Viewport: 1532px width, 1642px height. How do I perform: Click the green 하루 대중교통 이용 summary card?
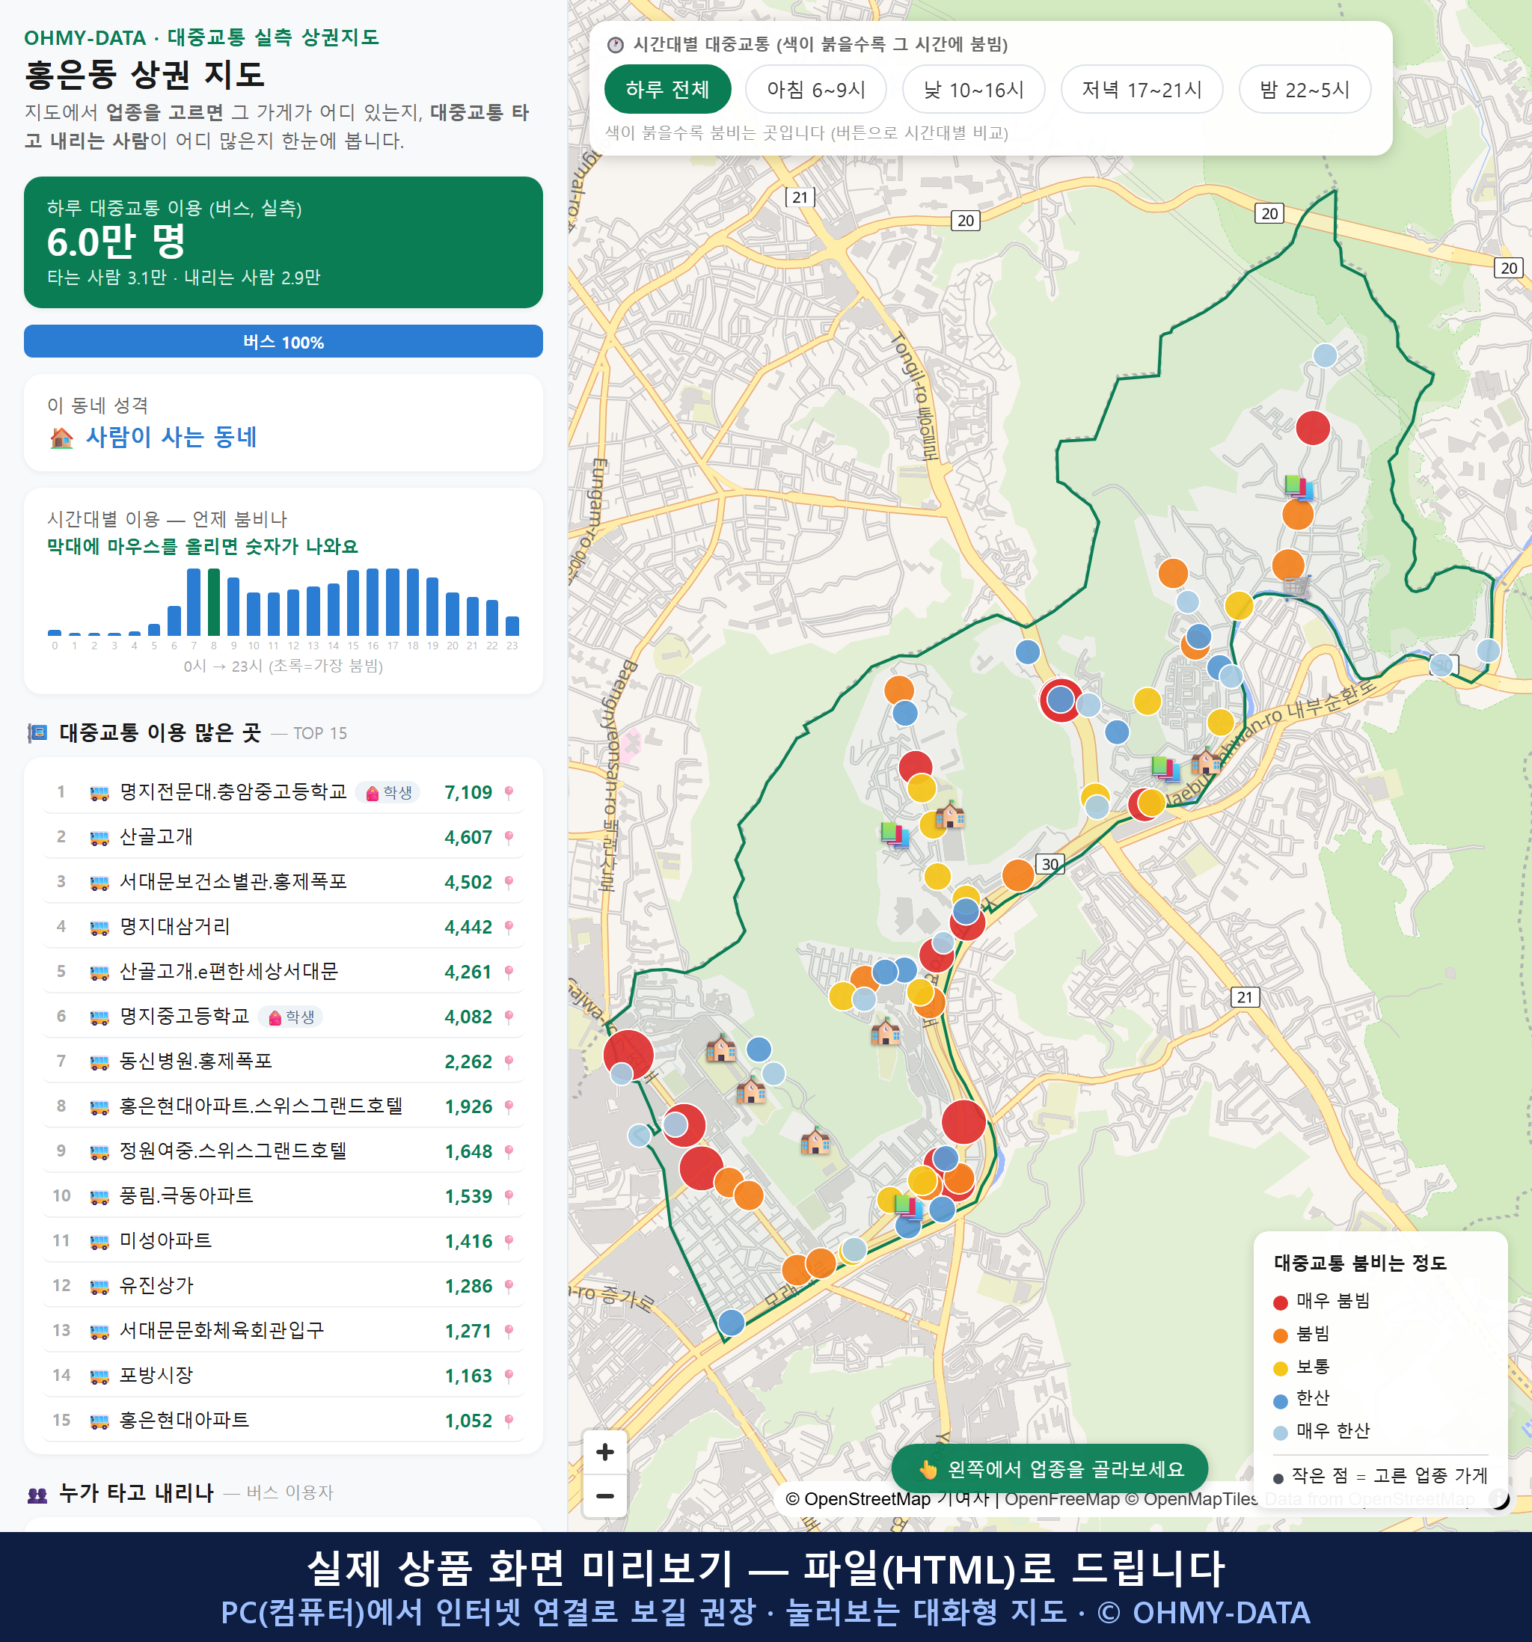[284, 242]
